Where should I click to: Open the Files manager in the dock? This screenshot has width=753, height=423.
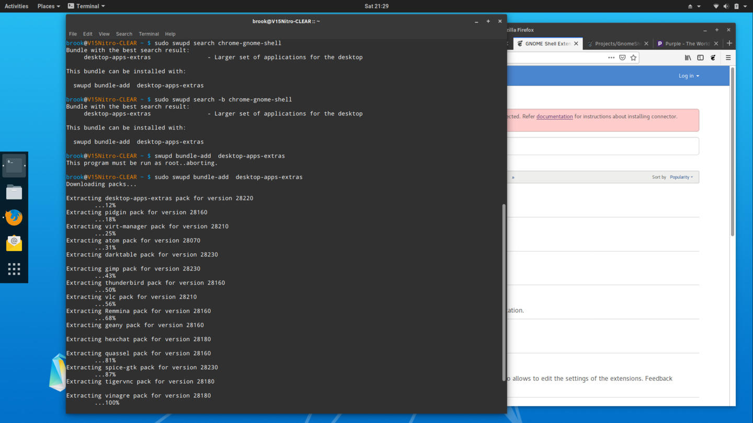click(x=14, y=192)
